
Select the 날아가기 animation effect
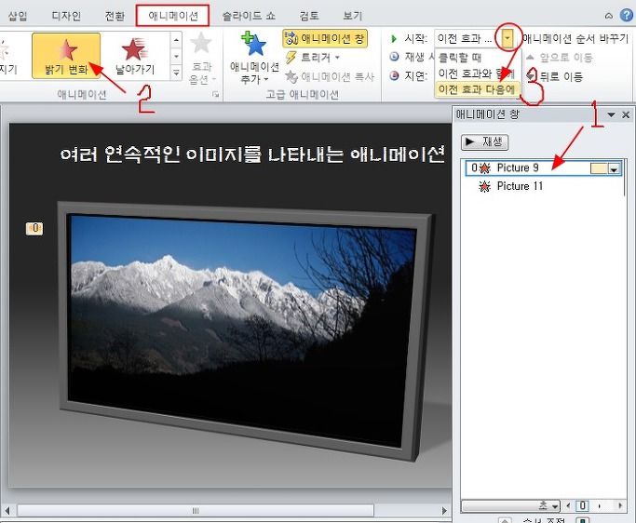click(135, 56)
